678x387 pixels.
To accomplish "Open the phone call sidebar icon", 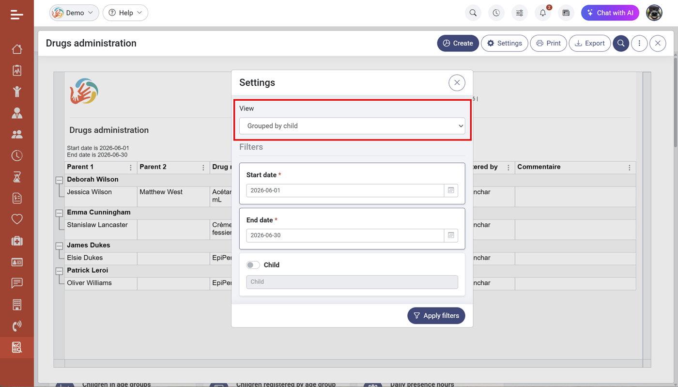I will pyautogui.click(x=17, y=326).
